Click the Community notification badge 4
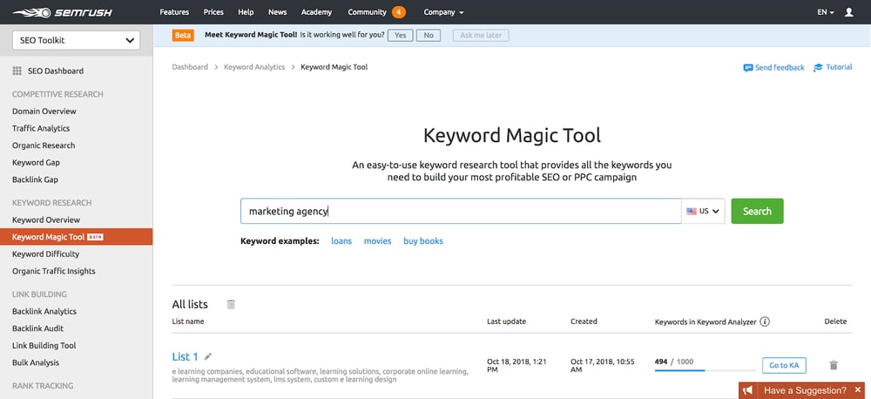 click(398, 12)
